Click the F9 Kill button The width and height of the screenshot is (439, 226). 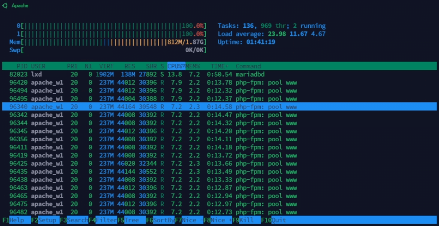[247, 220]
